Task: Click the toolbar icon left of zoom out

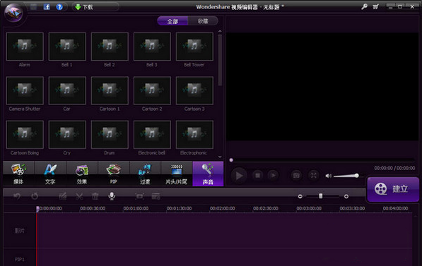Action: point(156,196)
